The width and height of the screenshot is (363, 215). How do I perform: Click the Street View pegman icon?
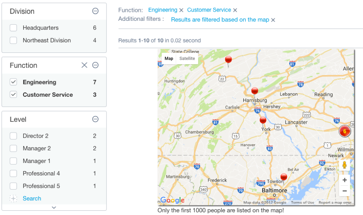344,165
